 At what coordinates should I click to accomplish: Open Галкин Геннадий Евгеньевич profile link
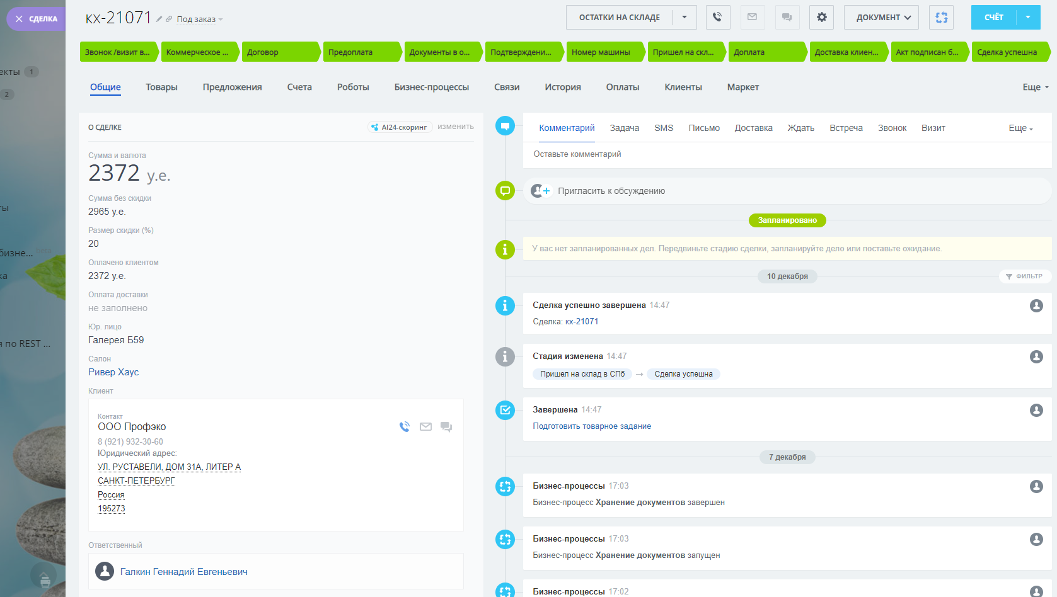click(x=183, y=572)
